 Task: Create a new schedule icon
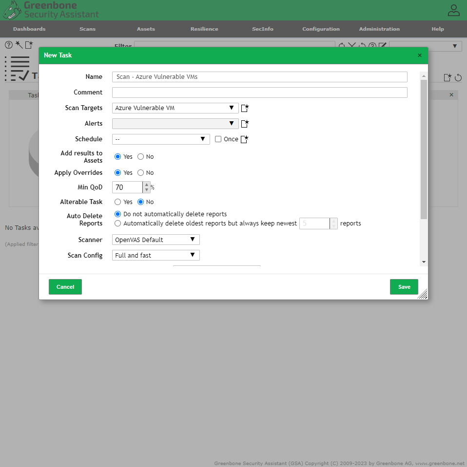(x=245, y=139)
